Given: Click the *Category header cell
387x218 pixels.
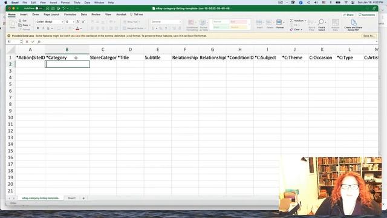Looking at the screenshot, I should pos(67,58).
